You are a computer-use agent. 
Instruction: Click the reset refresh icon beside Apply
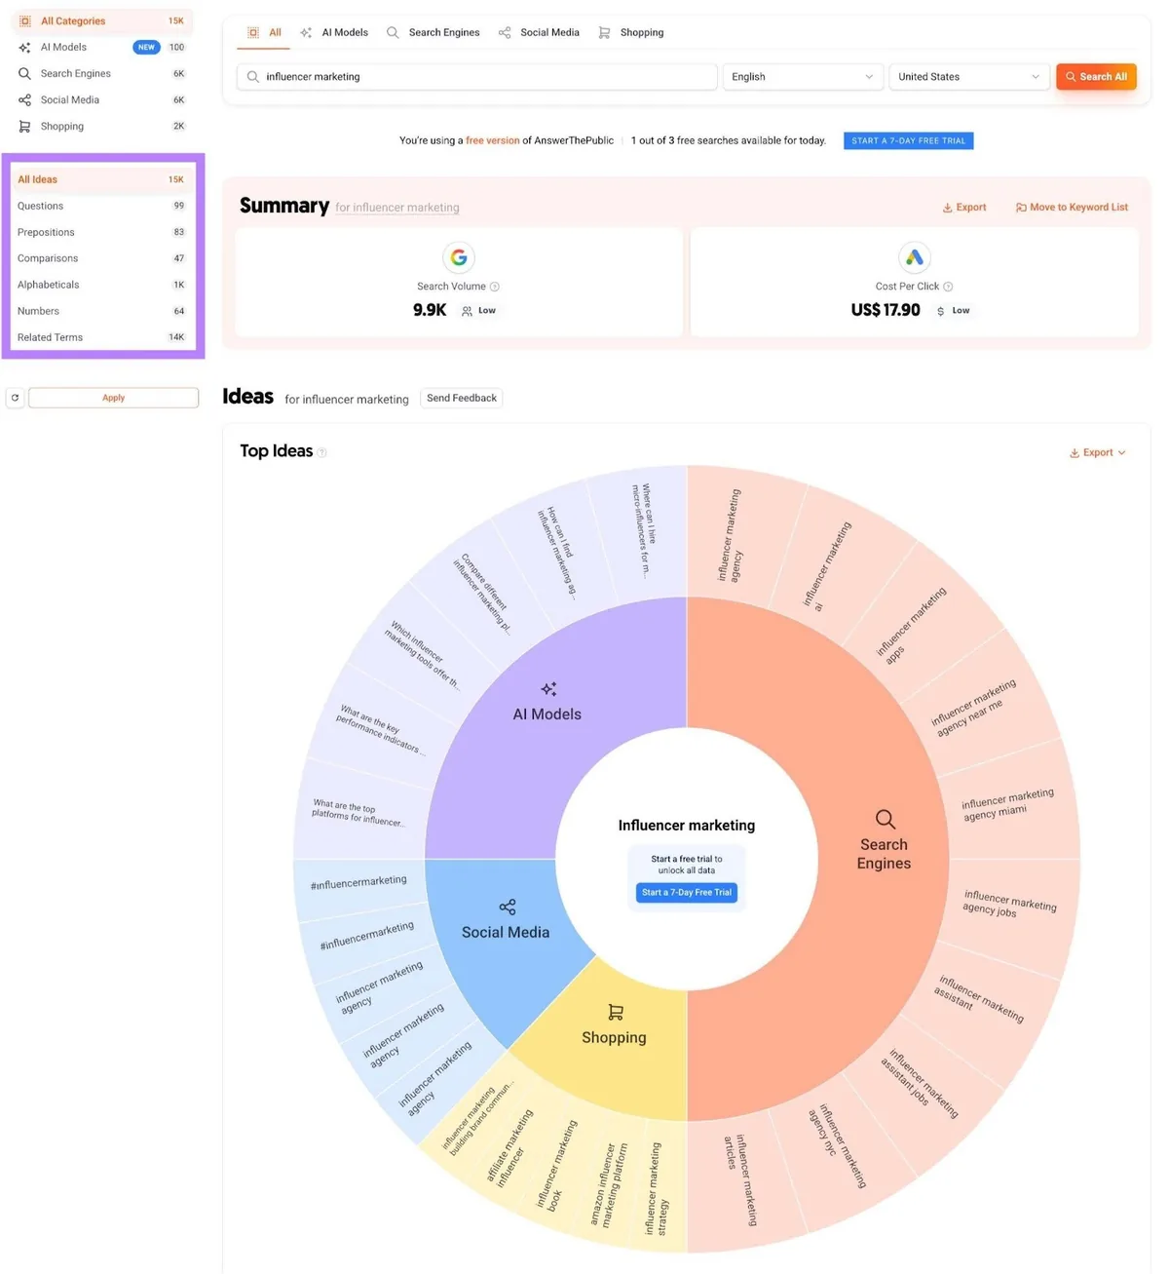(x=15, y=398)
